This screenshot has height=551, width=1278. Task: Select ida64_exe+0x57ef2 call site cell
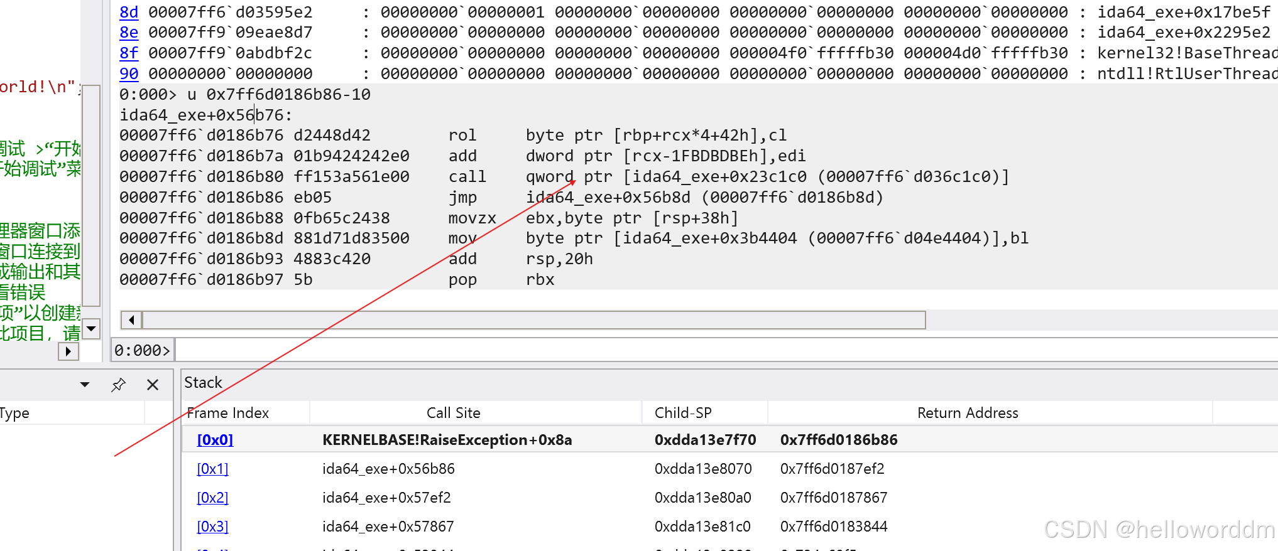click(x=387, y=498)
